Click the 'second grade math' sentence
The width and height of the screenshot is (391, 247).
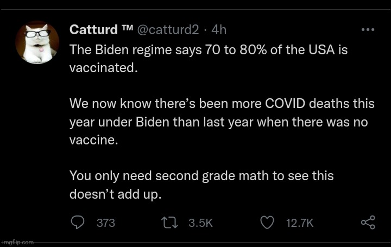[x=201, y=176]
